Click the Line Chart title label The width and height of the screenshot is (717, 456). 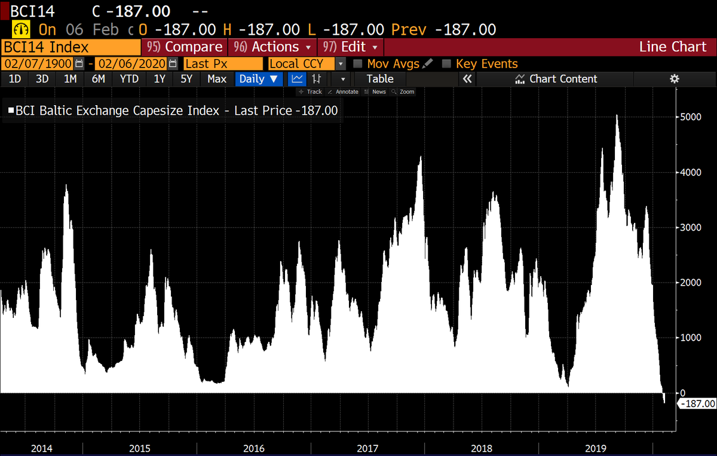[673, 47]
